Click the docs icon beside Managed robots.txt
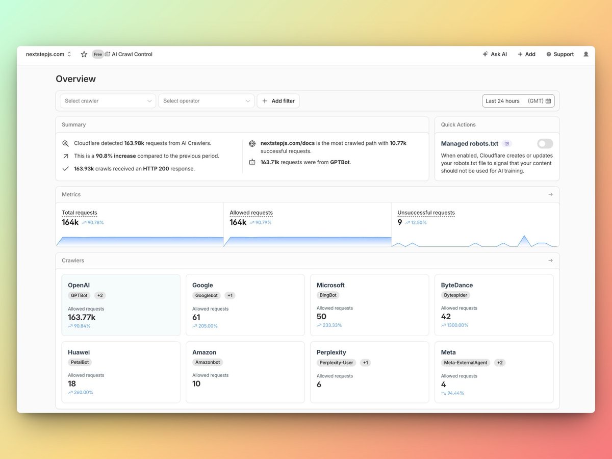 [x=506, y=144]
